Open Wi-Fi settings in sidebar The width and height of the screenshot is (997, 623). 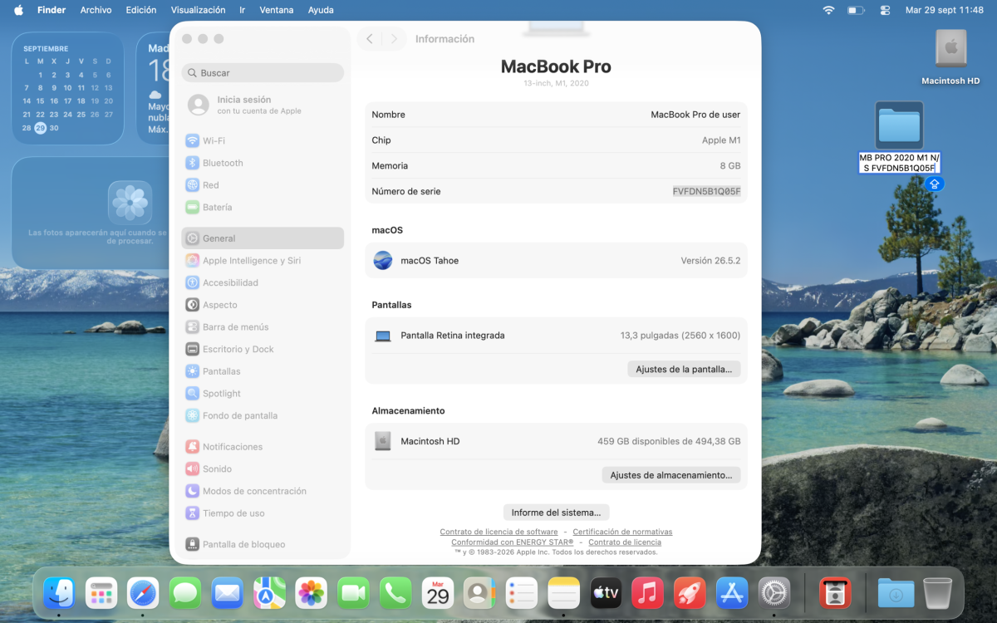(x=263, y=141)
